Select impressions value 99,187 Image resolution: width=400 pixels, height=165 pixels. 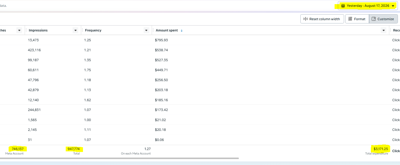coord(33,60)
